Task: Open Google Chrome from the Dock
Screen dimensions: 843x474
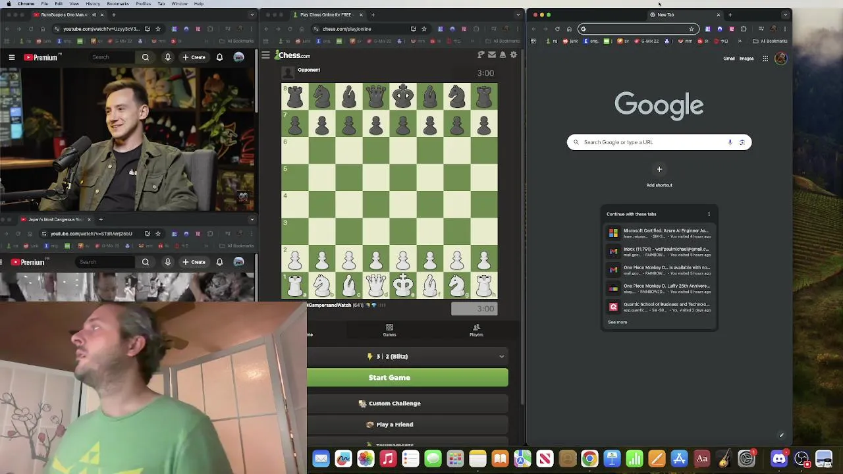Action: click(589, 459)
